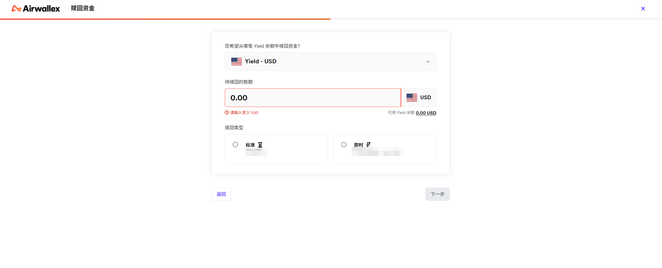Click the lightning icon beside 即时
This screenshot has width=662, height=268.
[x=368, y=145]
